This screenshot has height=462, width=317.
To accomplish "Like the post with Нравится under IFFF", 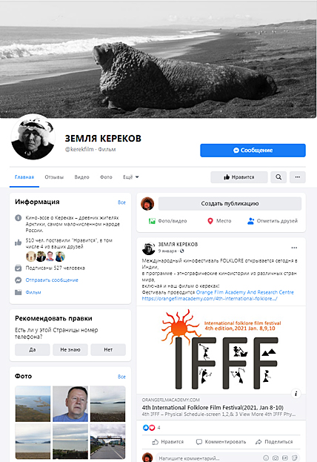I will (x=168, y=442).
